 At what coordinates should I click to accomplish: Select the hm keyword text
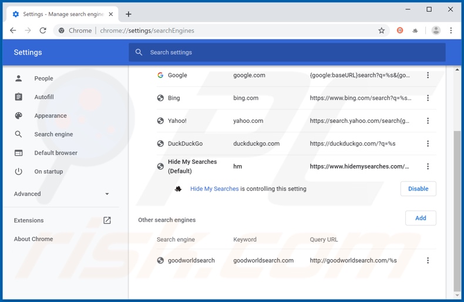237,166
